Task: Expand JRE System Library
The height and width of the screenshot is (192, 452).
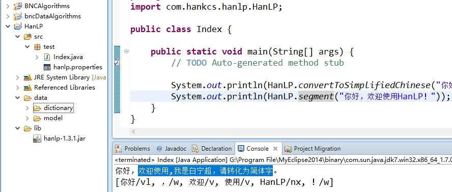Action: click(18, 77)
